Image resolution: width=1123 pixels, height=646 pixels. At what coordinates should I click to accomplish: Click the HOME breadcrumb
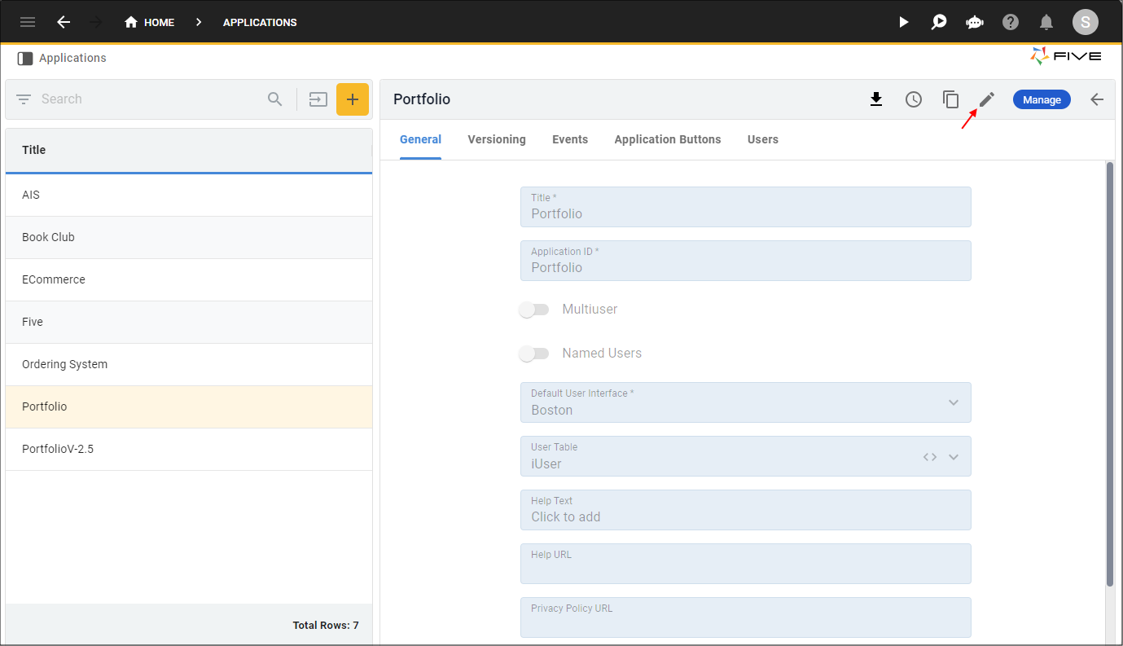(x=149, y=22)
